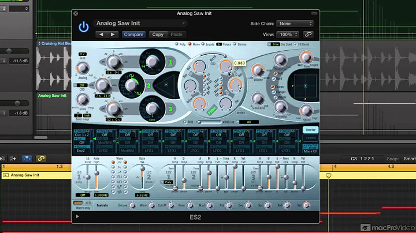Open the View 100% size dropdown
Screen dimensions: 416x233
288,35
